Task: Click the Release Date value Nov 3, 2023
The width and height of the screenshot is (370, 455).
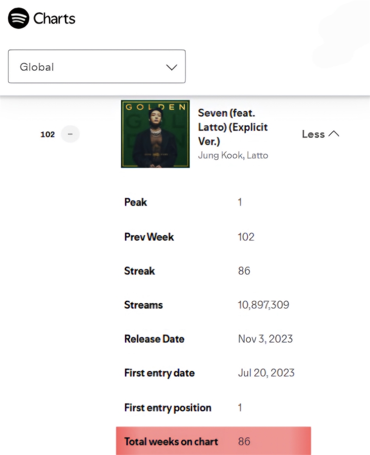Action: tap(265, 338)
